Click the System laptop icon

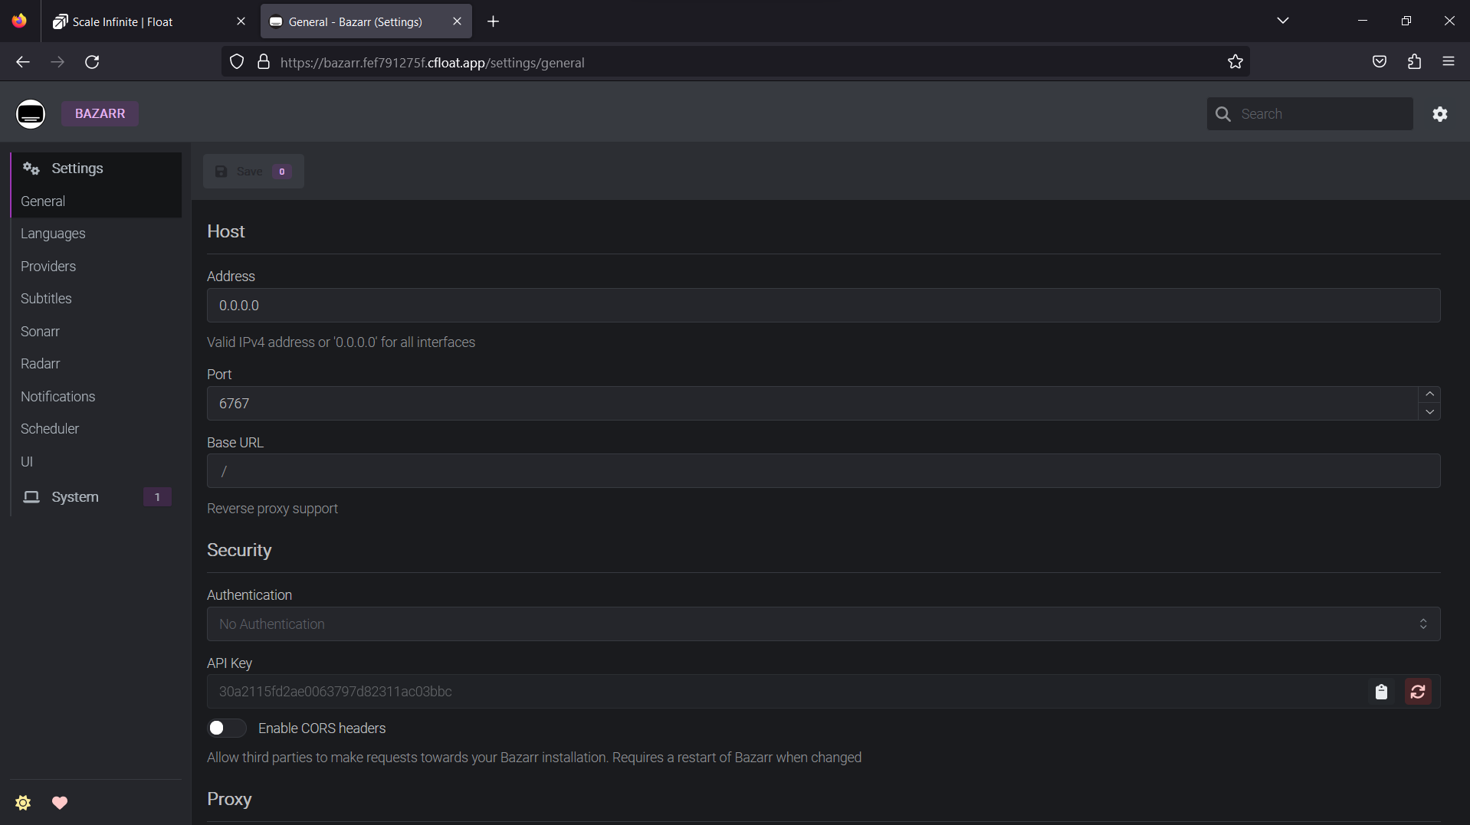(x=31, y=496)
